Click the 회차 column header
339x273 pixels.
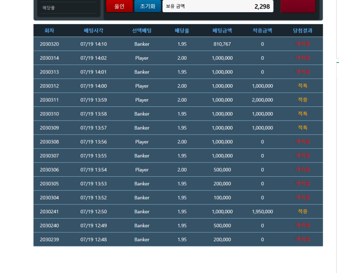coord(49,30)
